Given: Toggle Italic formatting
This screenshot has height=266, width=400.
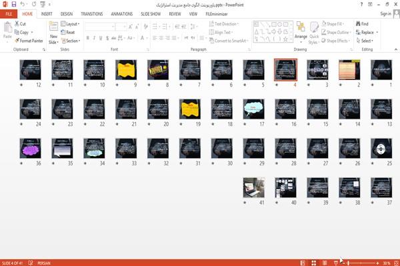Looking at the screenshot, I should 95,38.
